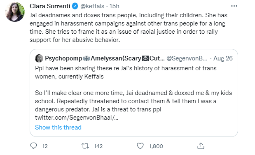
Task: View the 142 retweets count
Action: point(98,146)
